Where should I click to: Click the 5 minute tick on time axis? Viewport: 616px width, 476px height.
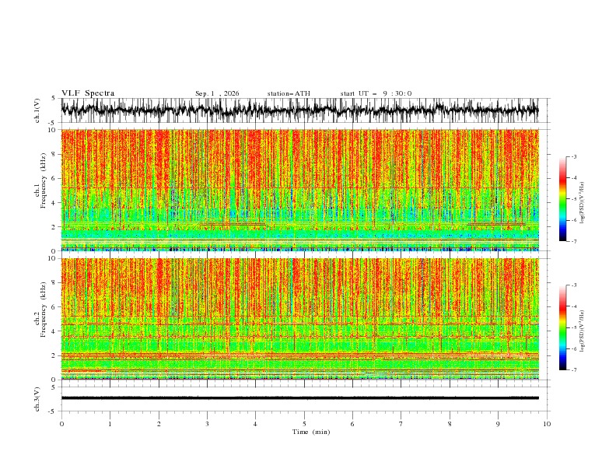[x=304, y=424]
